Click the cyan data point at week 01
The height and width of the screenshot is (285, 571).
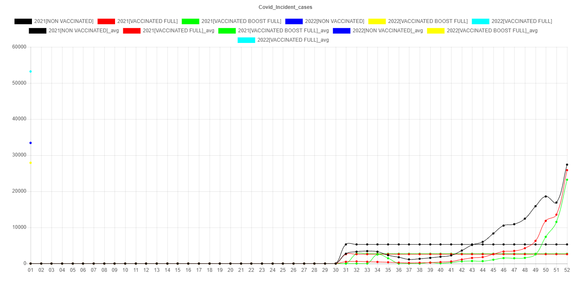(x=31, y=71)
